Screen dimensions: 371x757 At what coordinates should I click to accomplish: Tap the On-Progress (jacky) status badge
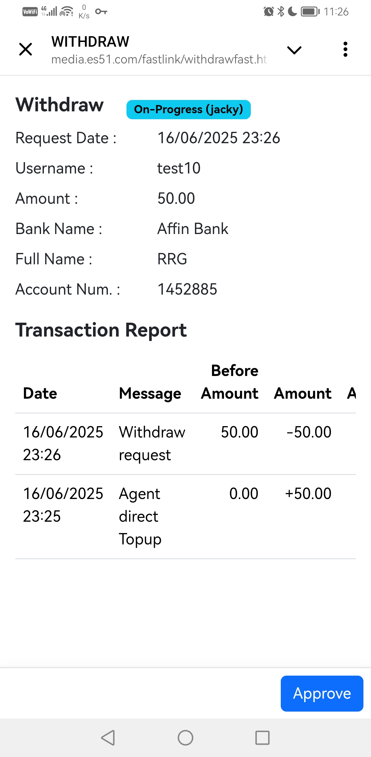click(188, 109)
